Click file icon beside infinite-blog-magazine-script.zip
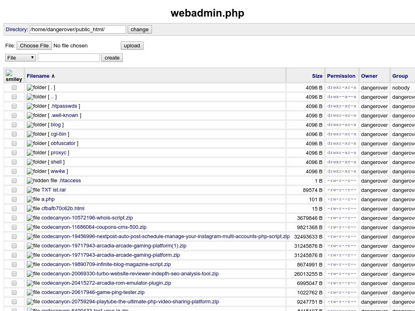Image resolution: width=415 pixels, height=311 pixels. click(x=30, y=264)
